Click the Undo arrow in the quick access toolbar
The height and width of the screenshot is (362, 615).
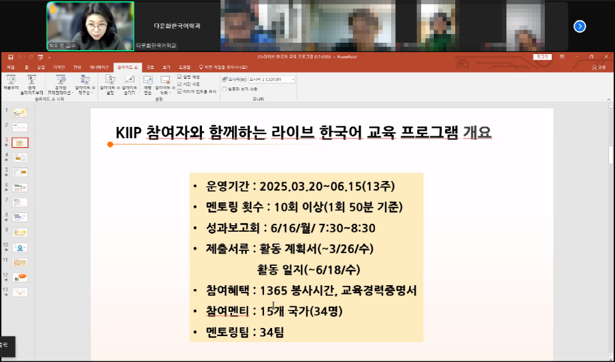coord(19,57)
